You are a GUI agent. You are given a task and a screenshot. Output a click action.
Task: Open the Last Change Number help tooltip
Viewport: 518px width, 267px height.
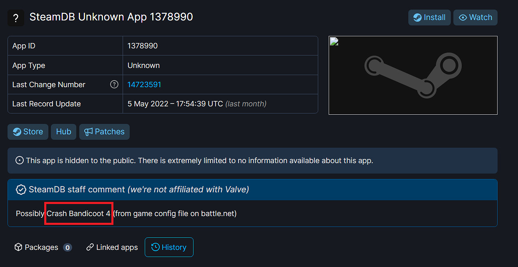click(x=114, y=84)
